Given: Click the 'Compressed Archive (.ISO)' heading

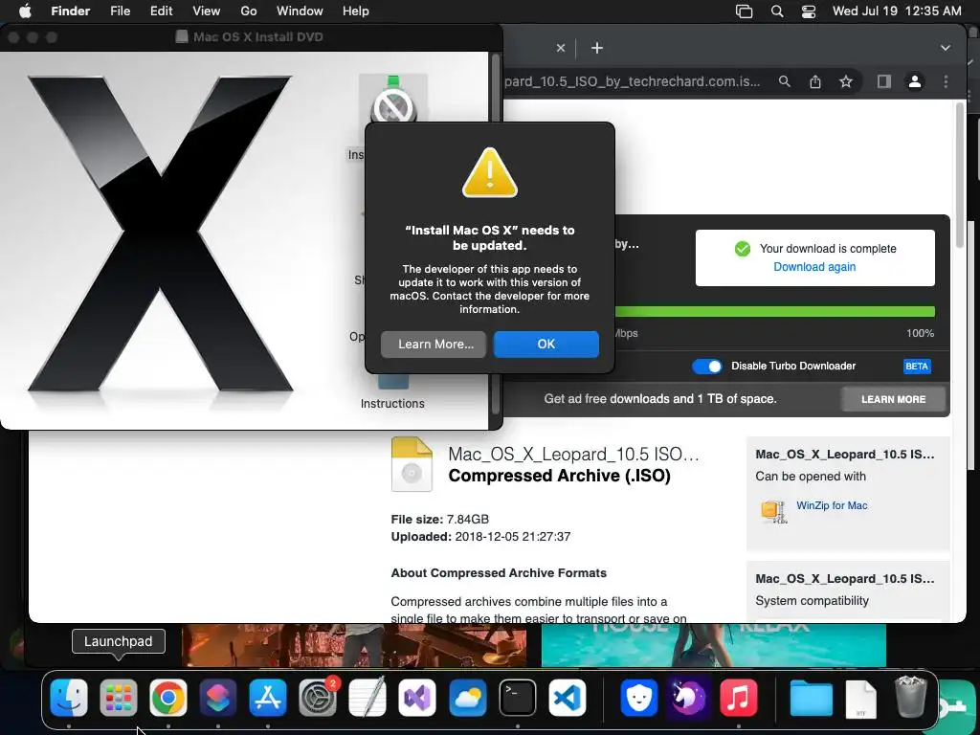Looking at the screenshot, I should [559, 477].
